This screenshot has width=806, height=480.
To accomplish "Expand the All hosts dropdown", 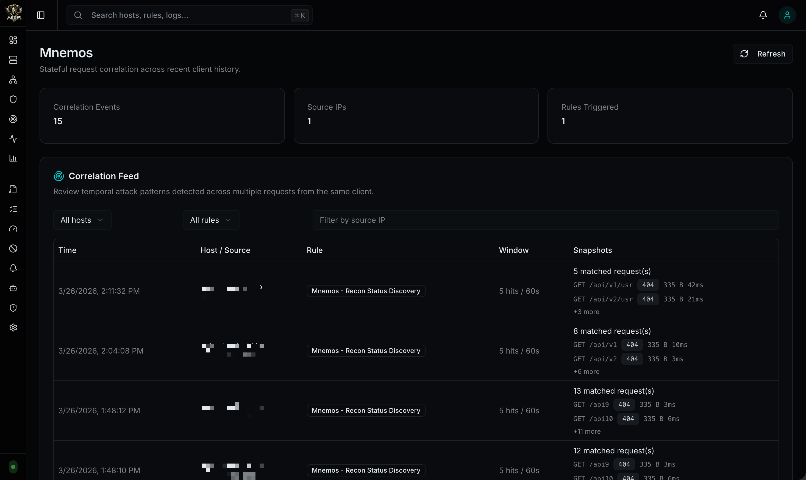I will click(x=82, y=220).
